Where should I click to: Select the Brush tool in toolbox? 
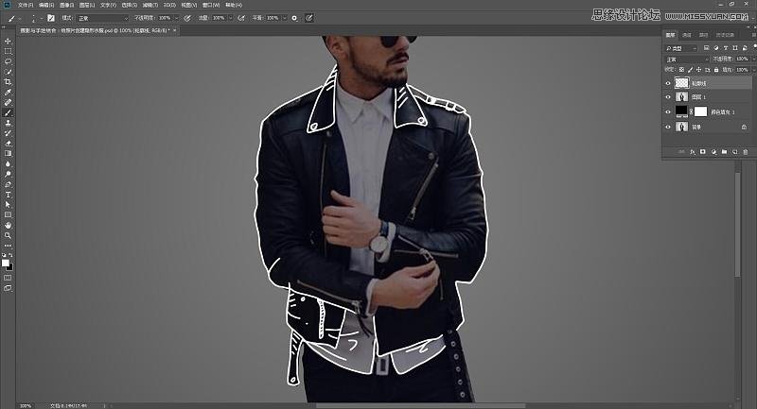click(x=8, y=112)
